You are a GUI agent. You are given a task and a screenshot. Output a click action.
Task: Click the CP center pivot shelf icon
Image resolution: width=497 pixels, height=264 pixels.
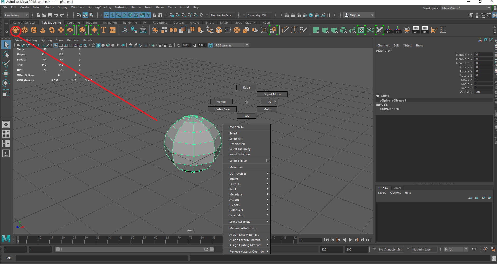click(389, 30)
